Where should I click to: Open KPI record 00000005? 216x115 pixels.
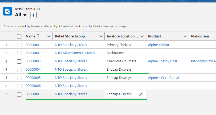(x=33, y=78)
